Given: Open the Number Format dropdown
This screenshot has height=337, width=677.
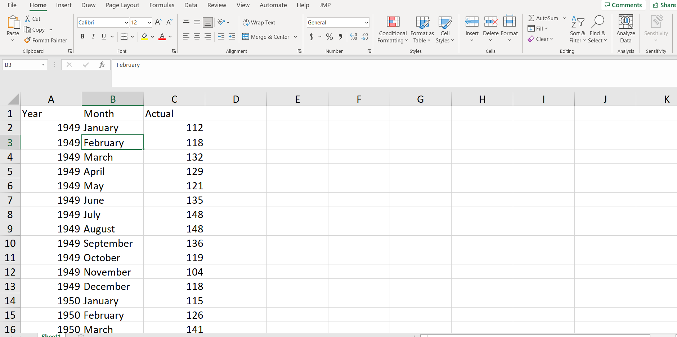Looking at the screenshot, I should click(367, 22).
